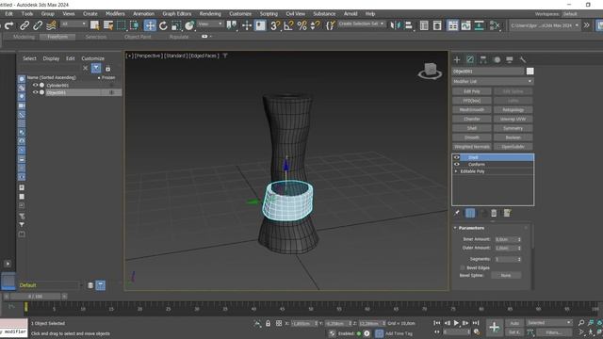The height and width of the screenshot is (339, 603).
Task: Click the Bevel Spline None button
Action: tap(506, 275)
